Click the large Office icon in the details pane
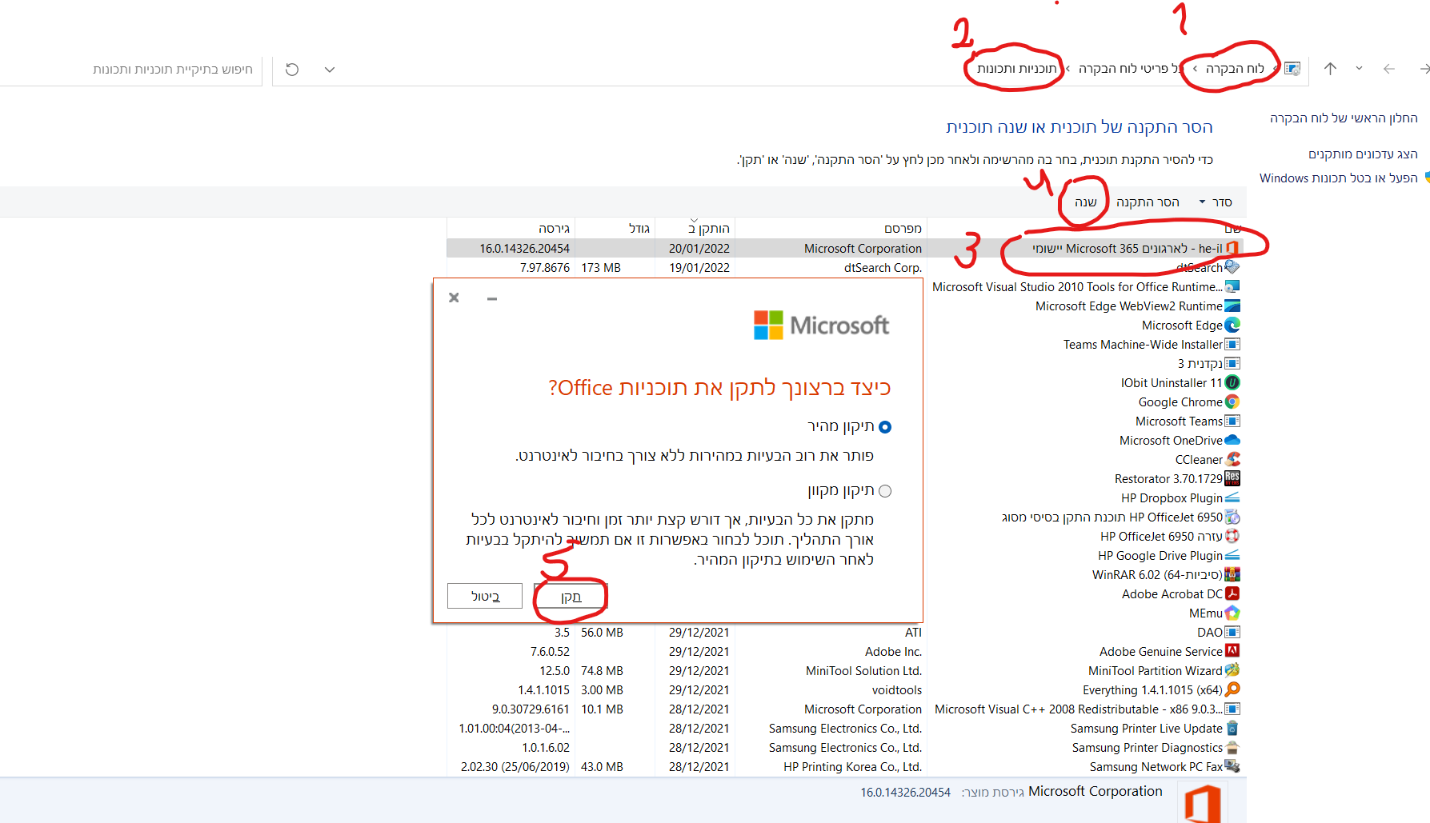The image size is (1430, 823). tap(1203, 802)
